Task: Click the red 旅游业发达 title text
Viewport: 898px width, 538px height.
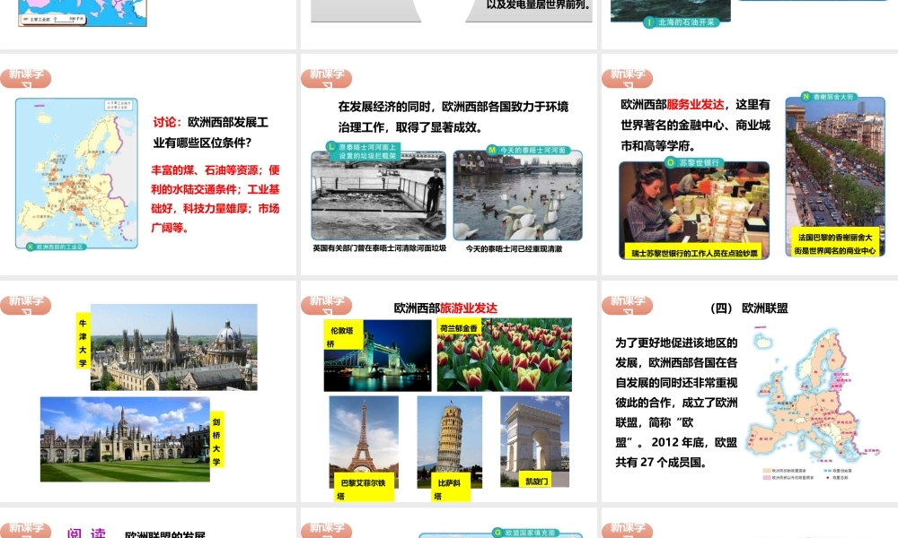Action: [469, 308]
